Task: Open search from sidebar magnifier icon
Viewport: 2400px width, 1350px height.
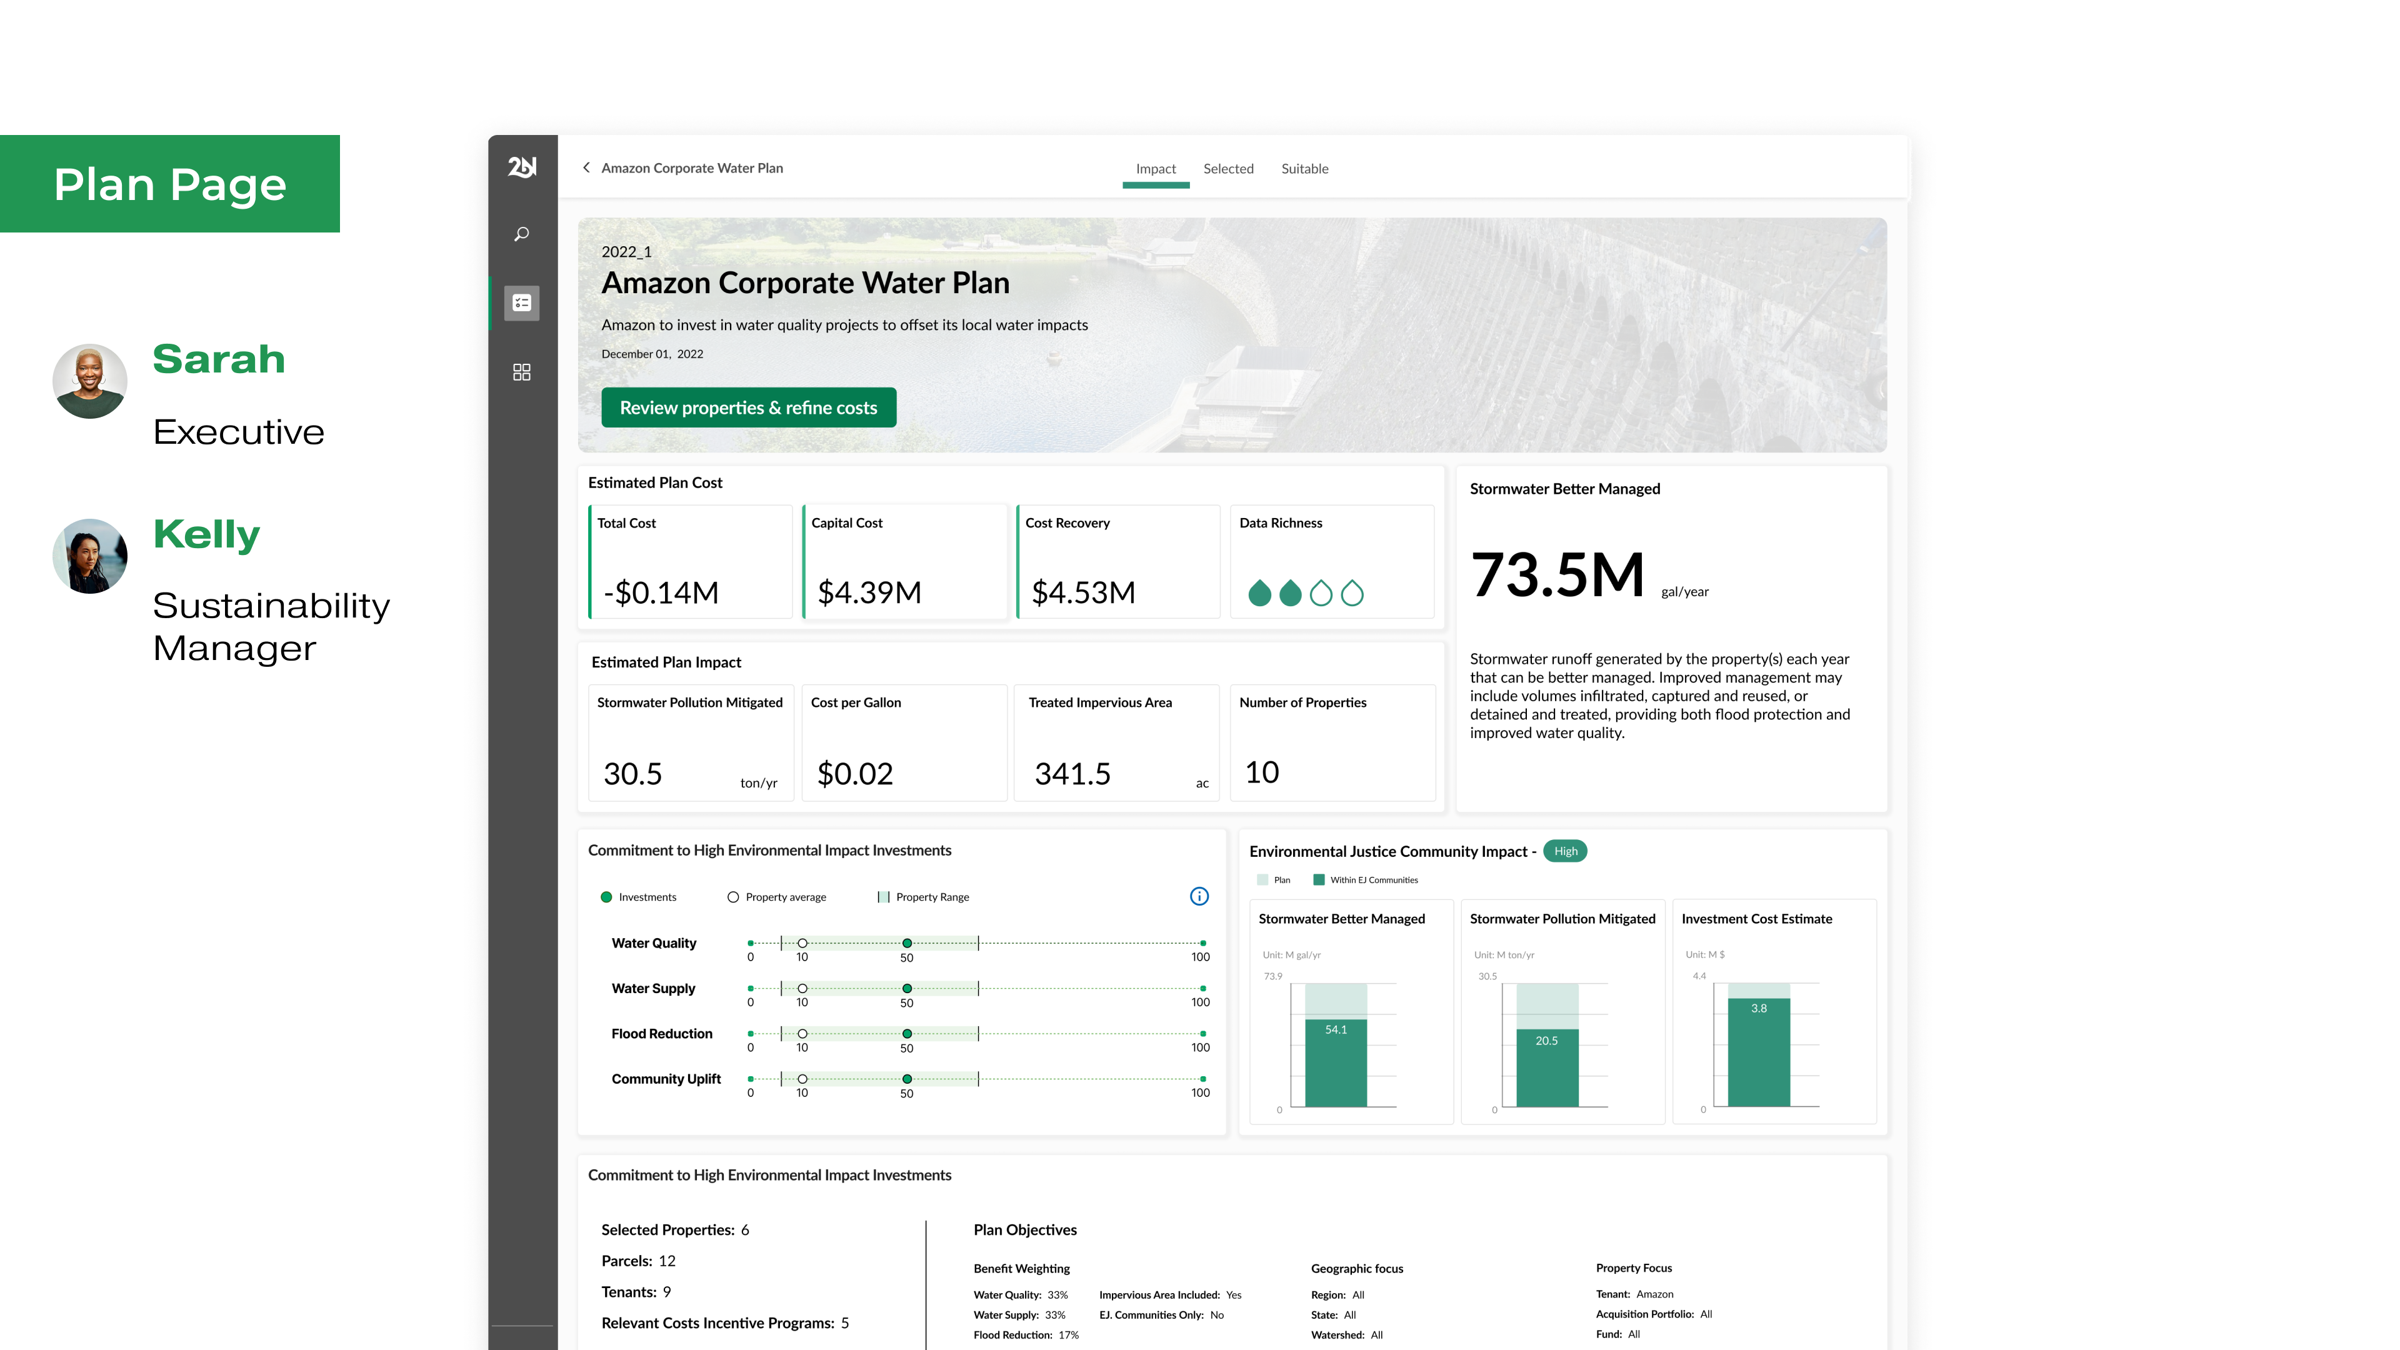Action: [522, 234]
